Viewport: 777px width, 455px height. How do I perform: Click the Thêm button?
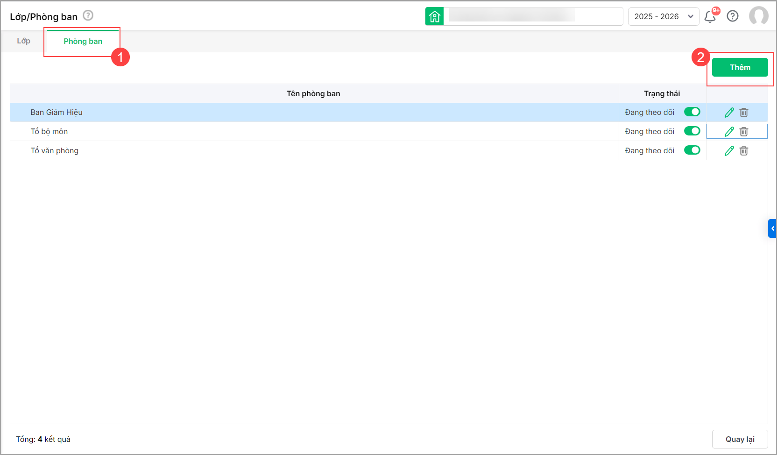pos(740,67)
